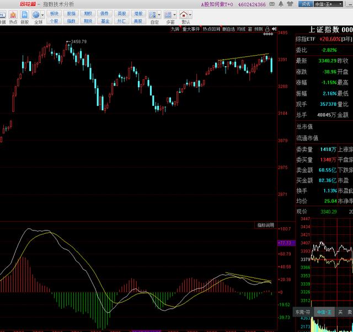Expand the 中信 account dropdown in title bar
Screen dimensions: 353x332
(327, 4)
